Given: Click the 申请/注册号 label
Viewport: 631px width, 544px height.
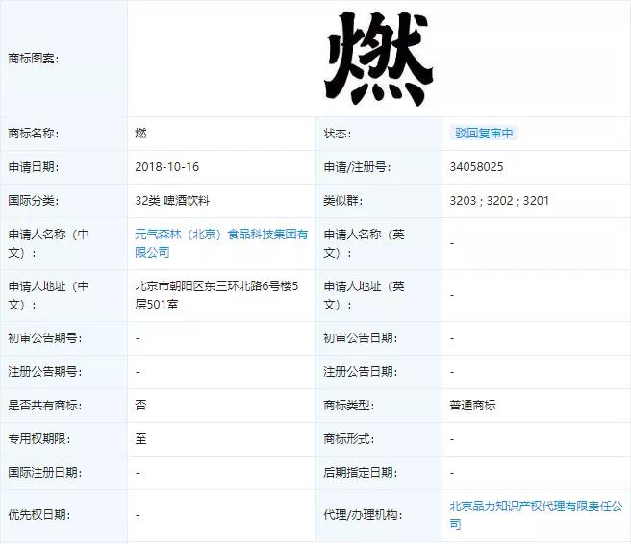Looking at the screenshot, I should 357,167.
